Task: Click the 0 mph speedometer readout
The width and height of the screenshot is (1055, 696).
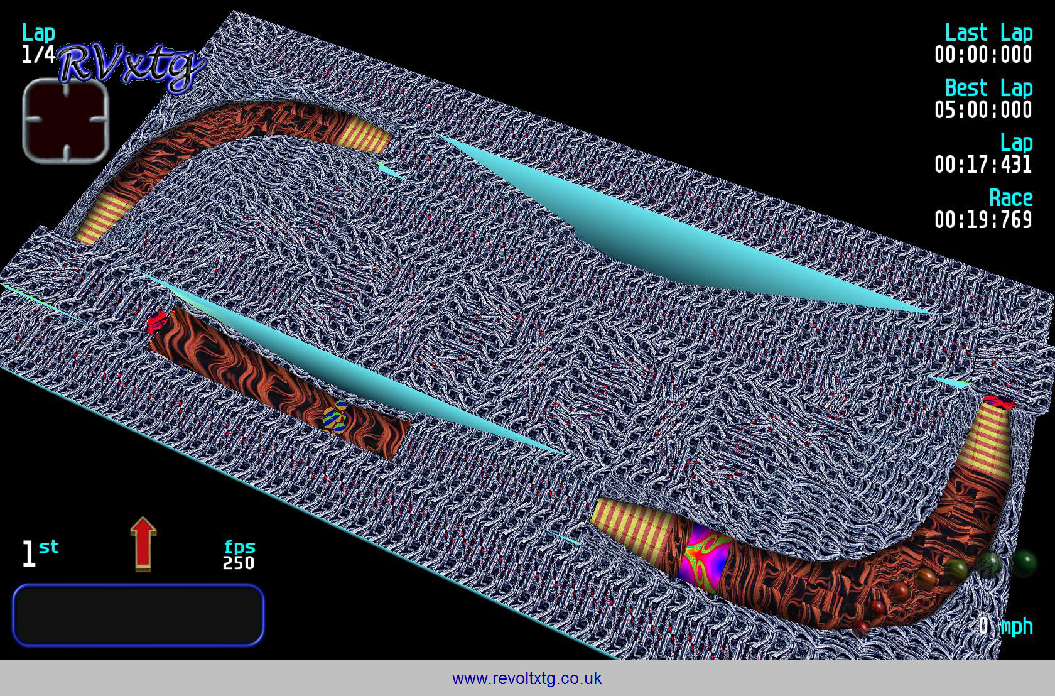Action: pyautogui.click(x=1005, y=626)
